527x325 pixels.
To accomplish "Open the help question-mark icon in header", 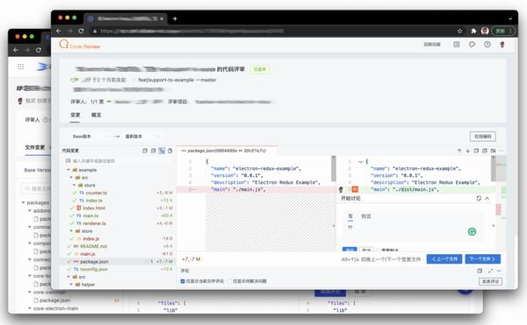I will (487, 44).
